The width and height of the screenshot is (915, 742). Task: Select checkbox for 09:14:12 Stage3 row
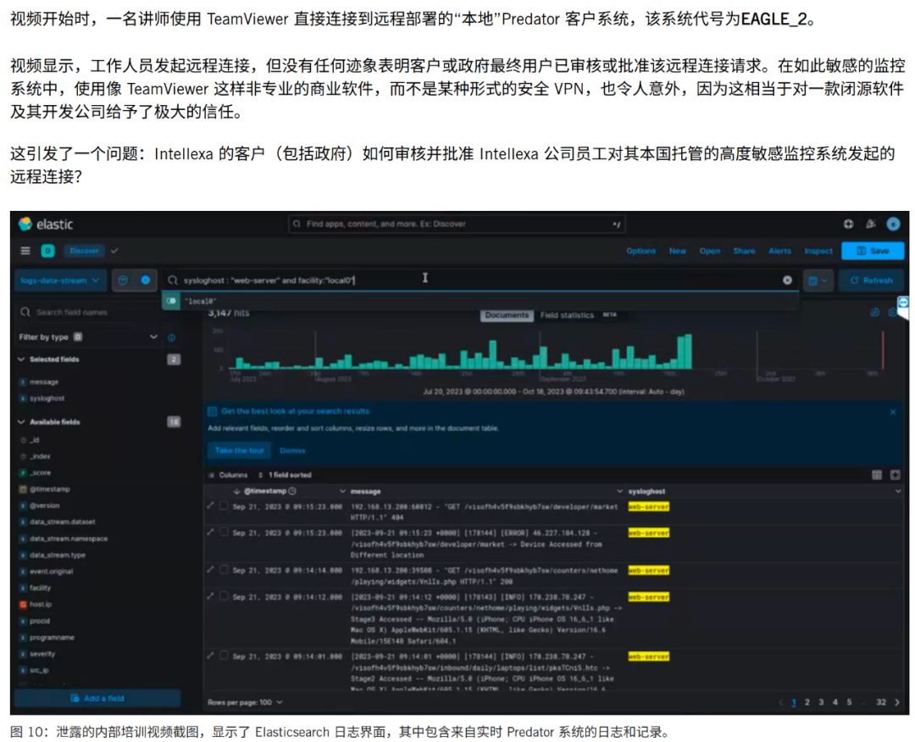224,596
